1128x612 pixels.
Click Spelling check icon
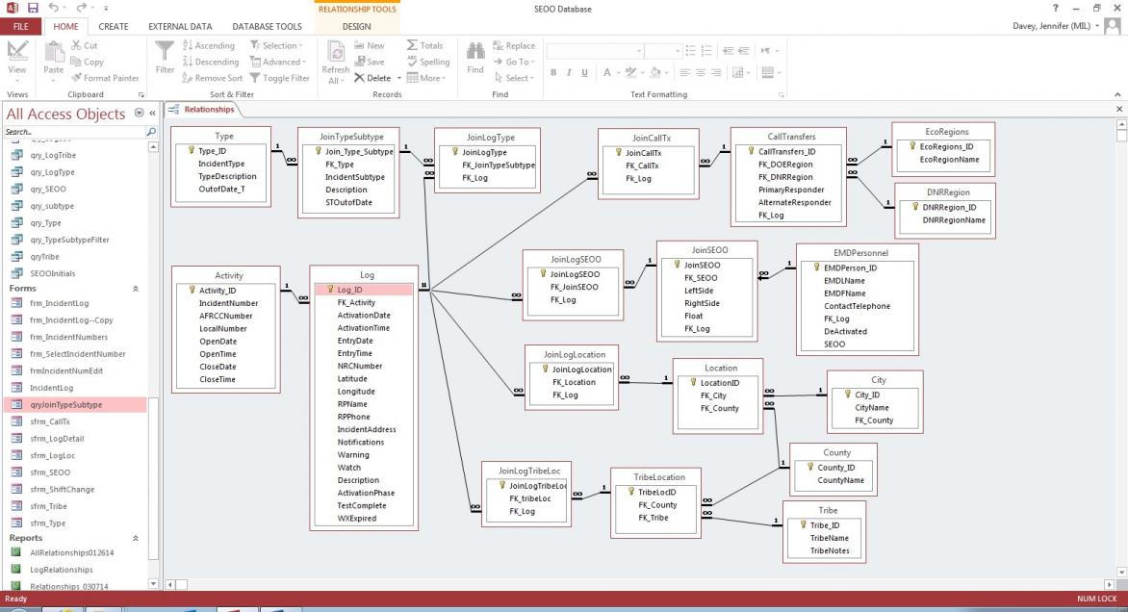(x=428, y=62)
